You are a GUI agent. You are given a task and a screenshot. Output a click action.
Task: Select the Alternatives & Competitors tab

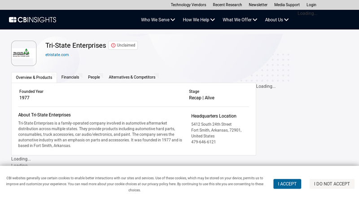(x=132, y=77)
